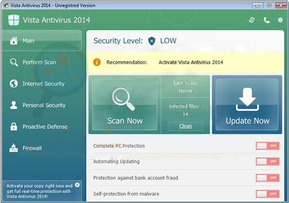Open the notes document icon in header
The image size is (289, 203).
[x=251, y=20]
